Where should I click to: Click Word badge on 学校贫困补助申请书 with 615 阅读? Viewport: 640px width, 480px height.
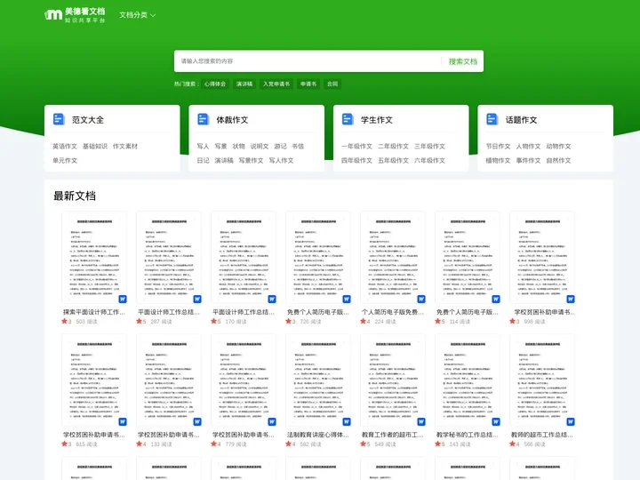pyautogui.click(x=123, y=421)
